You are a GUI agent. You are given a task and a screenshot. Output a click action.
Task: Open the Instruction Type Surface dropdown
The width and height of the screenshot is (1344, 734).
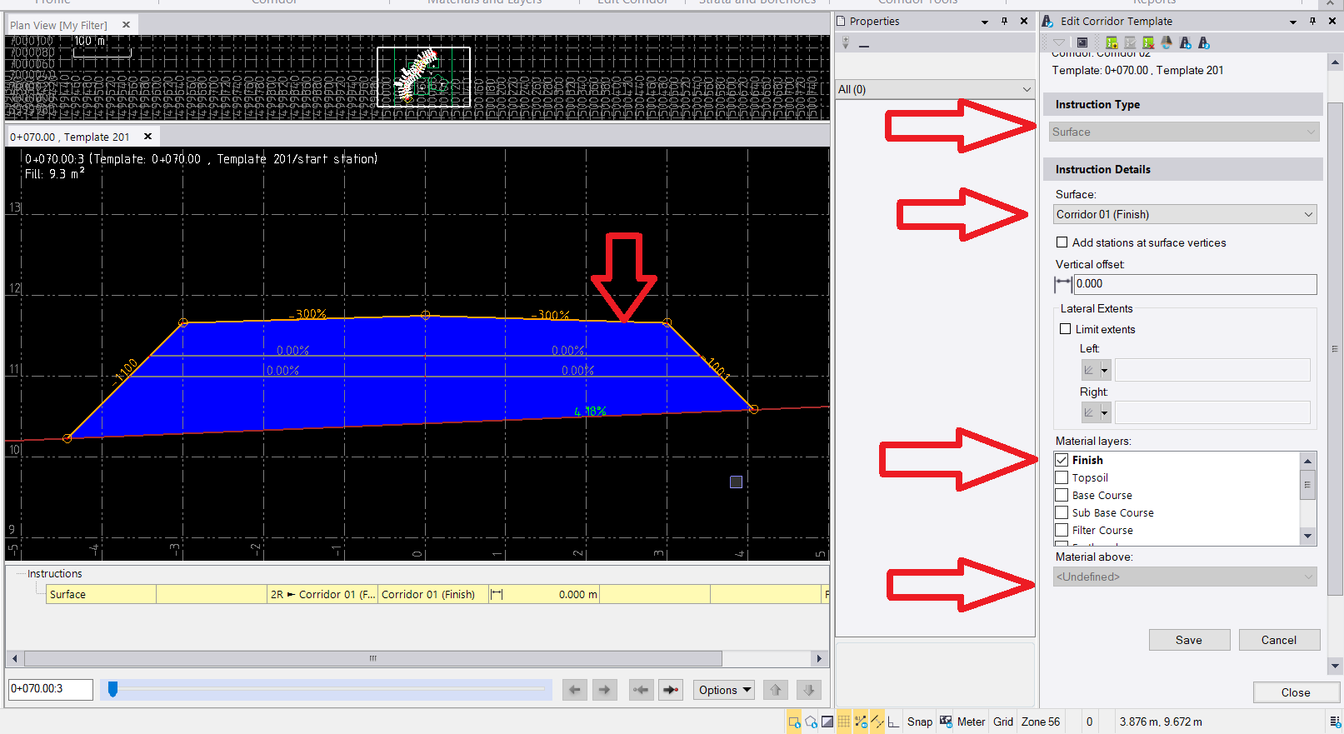[1185, 132]
